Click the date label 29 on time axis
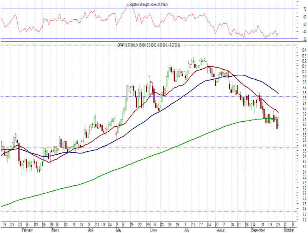Viewport: 308px width, 233px height. coord(148,225)
